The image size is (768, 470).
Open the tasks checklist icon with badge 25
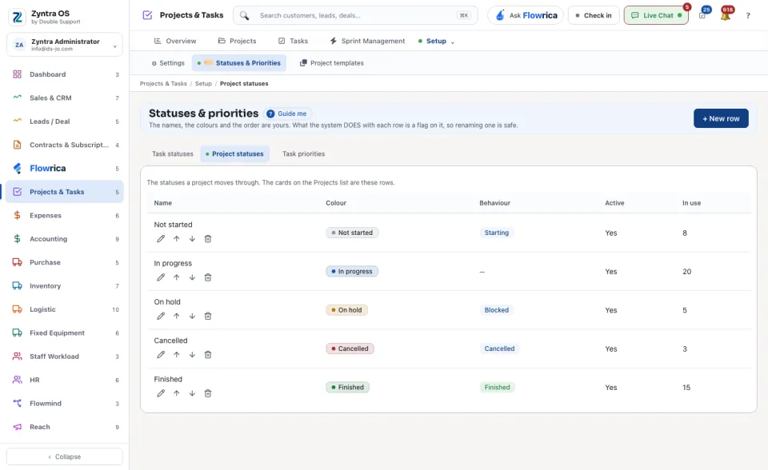click(x=702, y=15)
